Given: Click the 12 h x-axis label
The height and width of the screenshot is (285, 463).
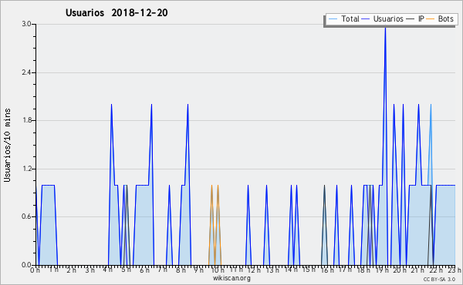Looking at the screenshot, I should (x=254, y=270).
